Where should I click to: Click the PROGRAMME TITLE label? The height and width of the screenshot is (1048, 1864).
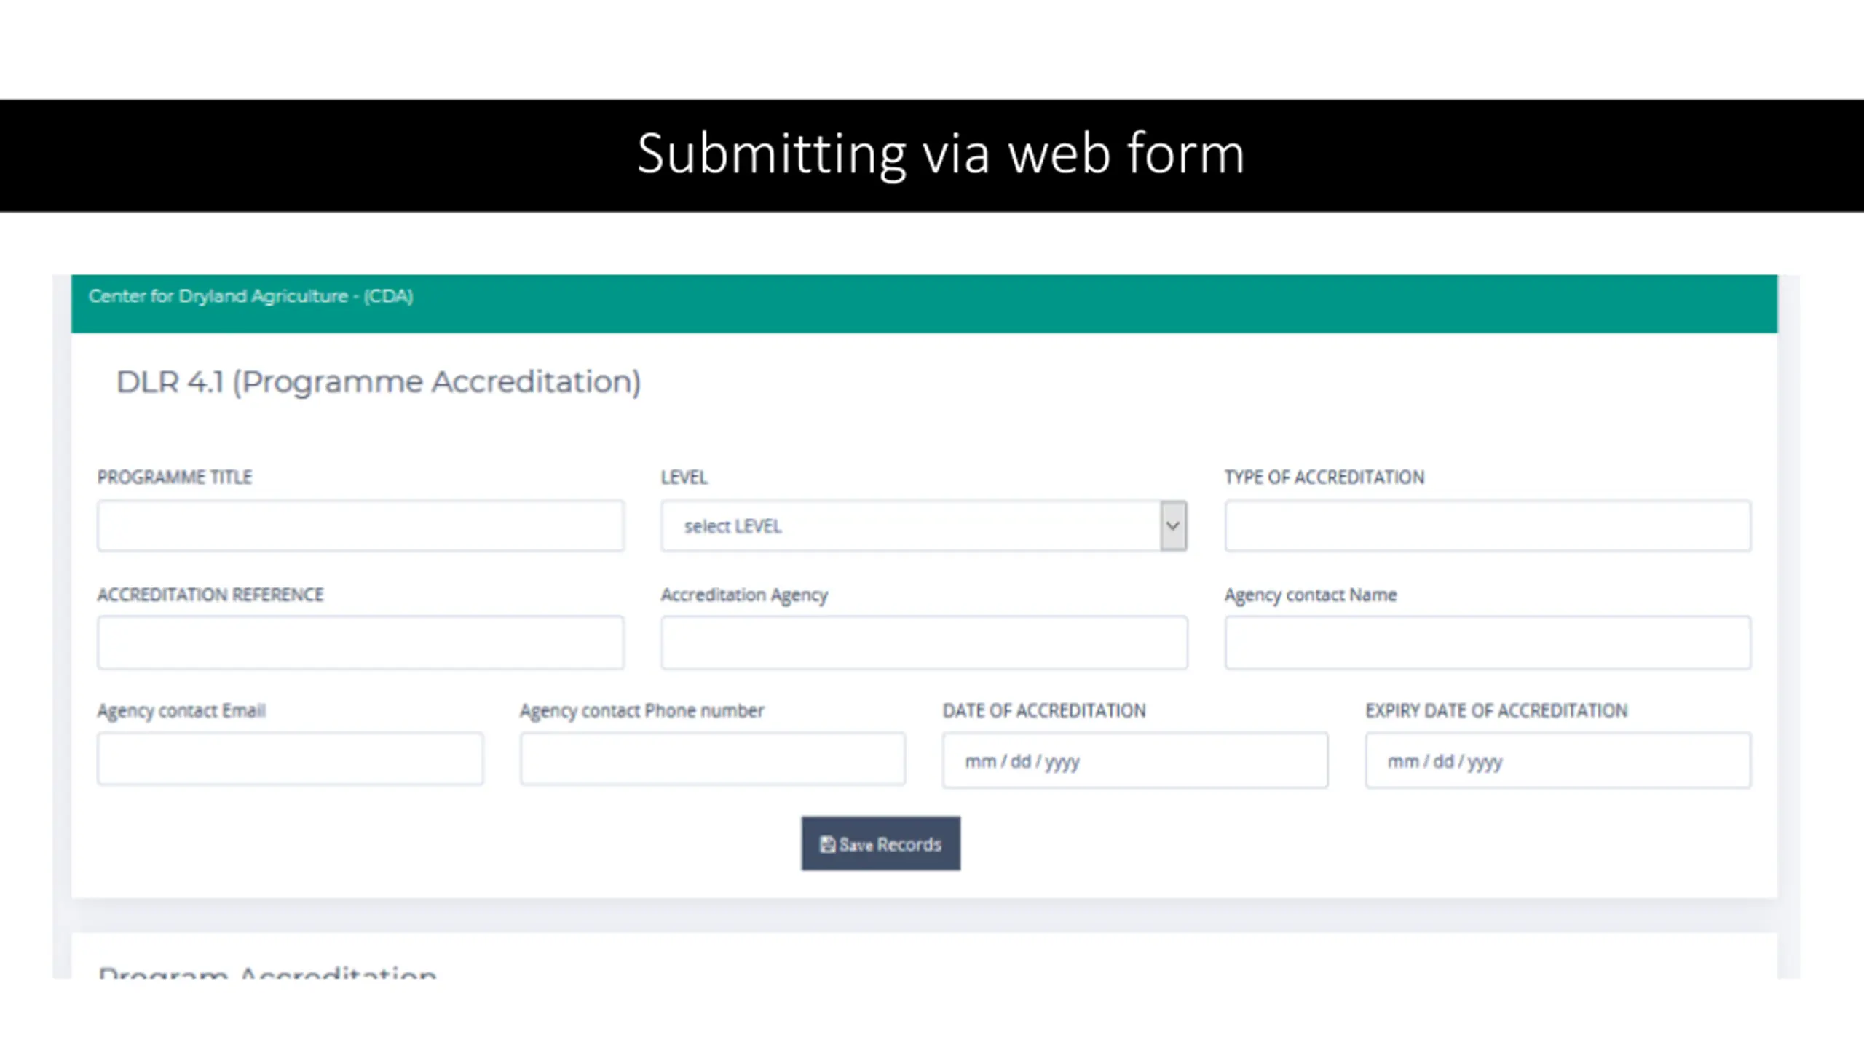pyautogui.click(x=175, y=477)
